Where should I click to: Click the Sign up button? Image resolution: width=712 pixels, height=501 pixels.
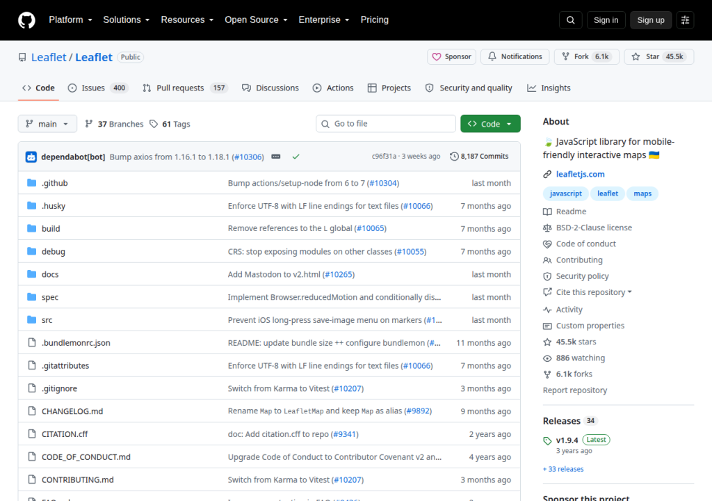pos(651,20)
